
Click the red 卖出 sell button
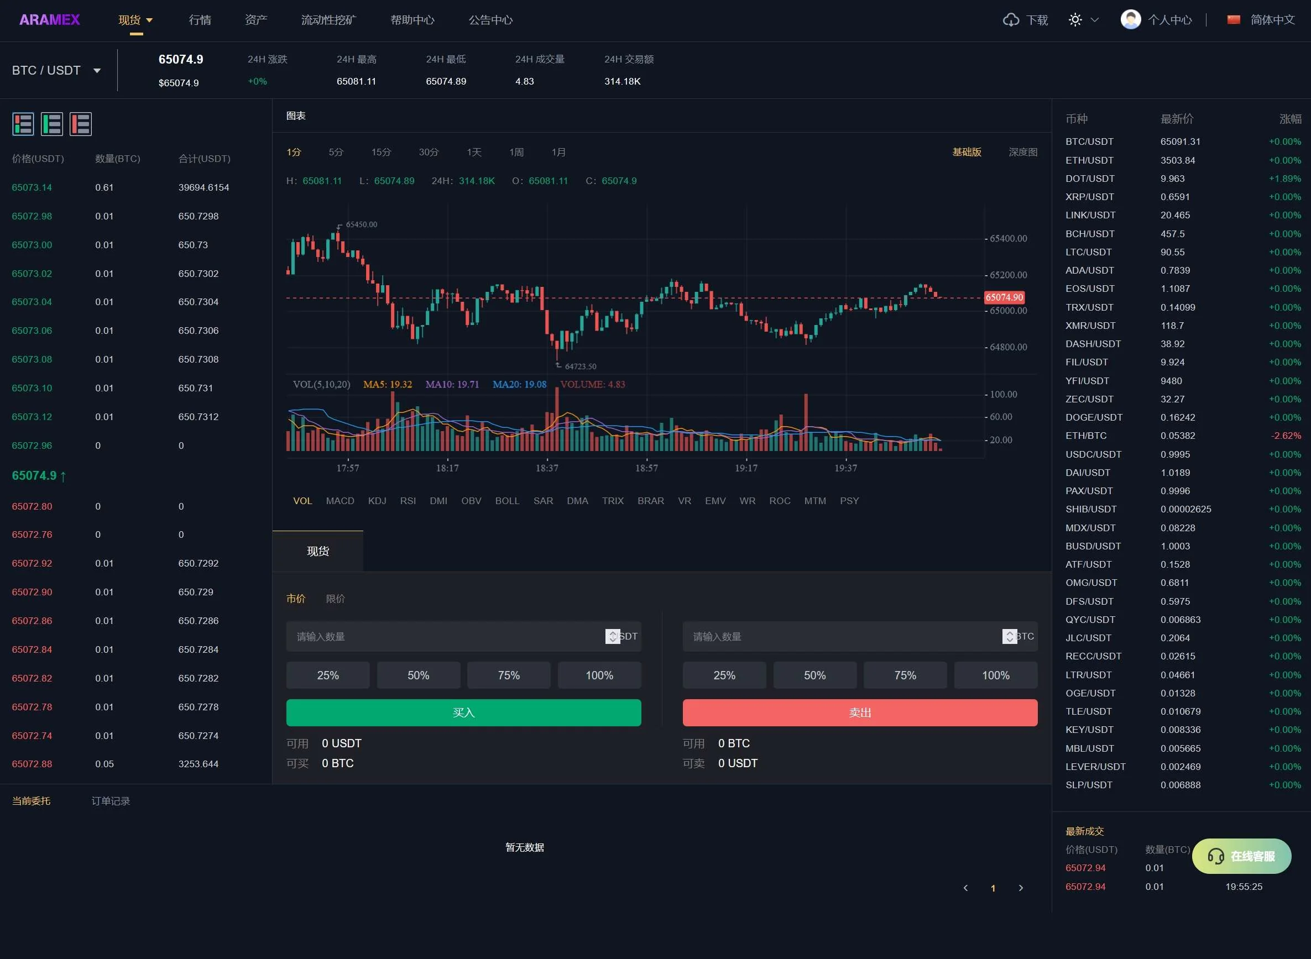pyautogui.click(x=859, y=713)
